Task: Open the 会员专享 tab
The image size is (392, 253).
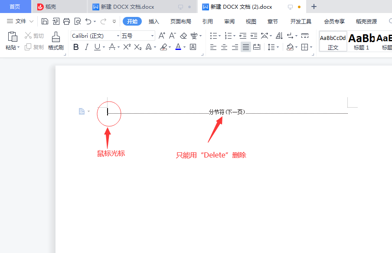Action: point(334,22)
